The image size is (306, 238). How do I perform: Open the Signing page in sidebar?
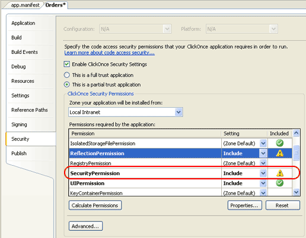(19, 124)
